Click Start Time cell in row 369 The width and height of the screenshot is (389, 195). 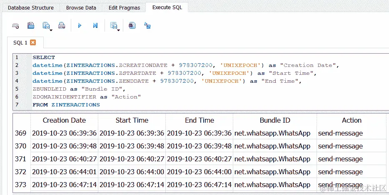tap(132, 133)
